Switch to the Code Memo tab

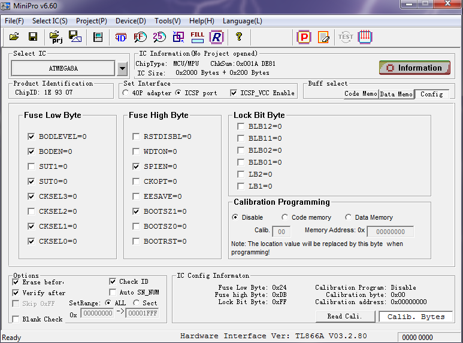pos(361,94)
